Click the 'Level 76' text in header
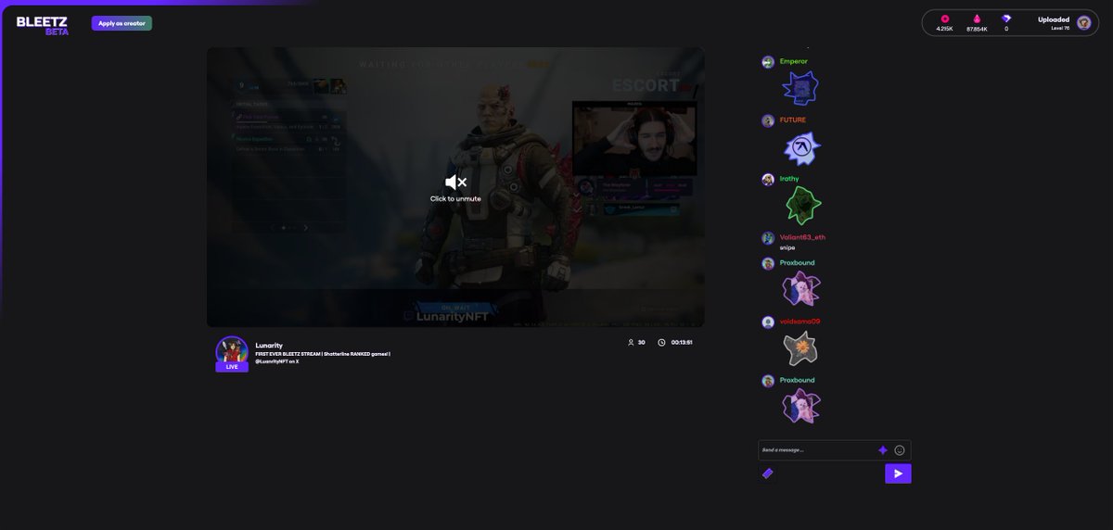Image resolution: width=1113 pixels, height=530 pixels. click(1060, 28)
